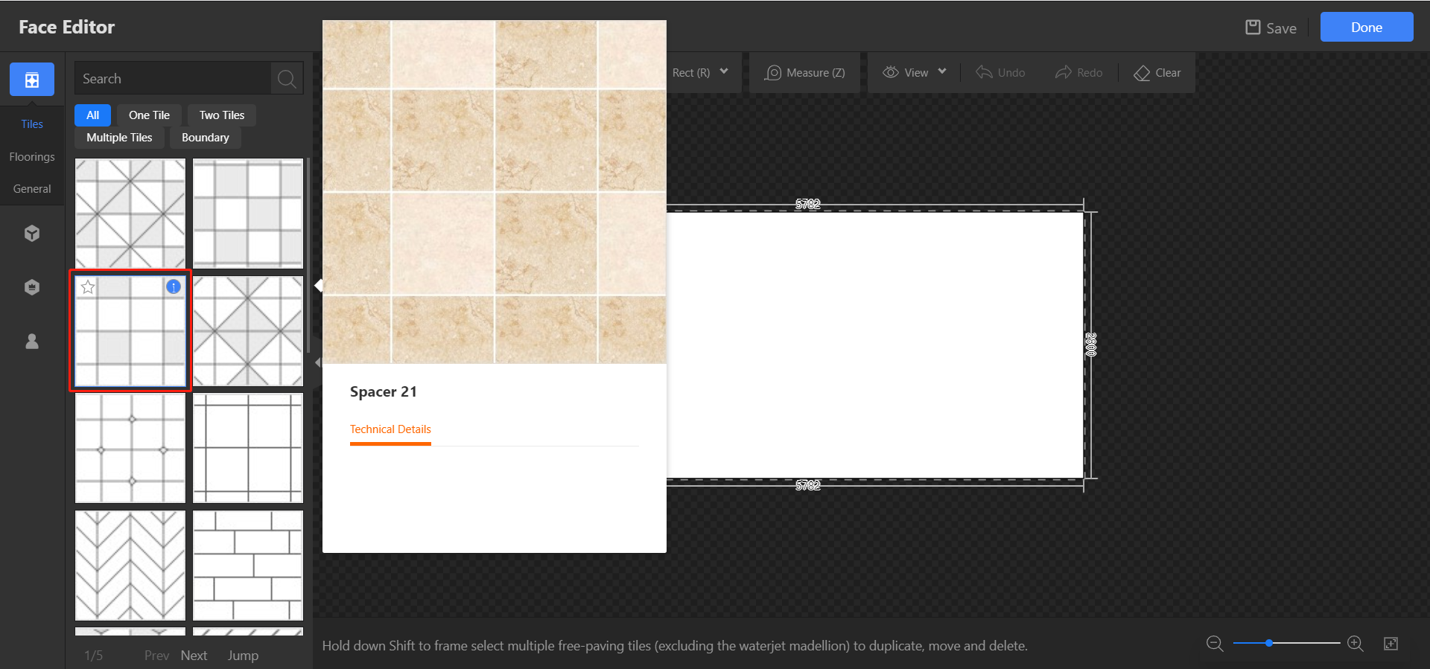Switch to the Floorings category
This screenshot has height=669, width=1430.
(31, 157)
